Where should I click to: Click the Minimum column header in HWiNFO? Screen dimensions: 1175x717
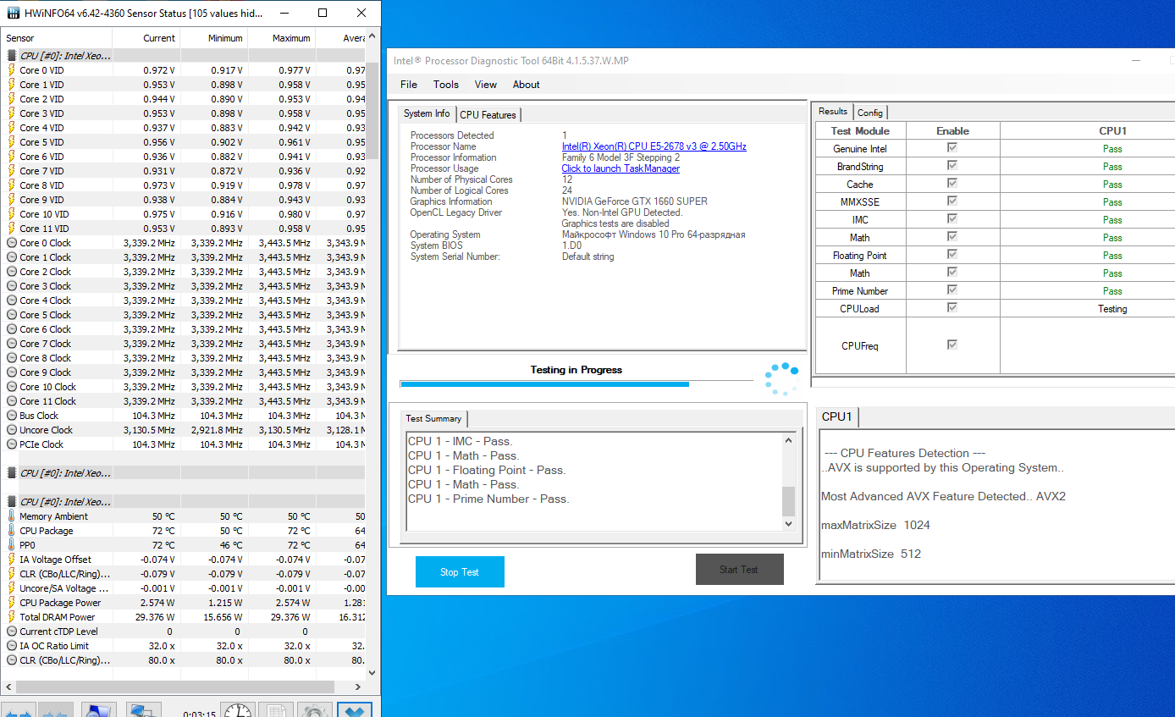point(213,38)
